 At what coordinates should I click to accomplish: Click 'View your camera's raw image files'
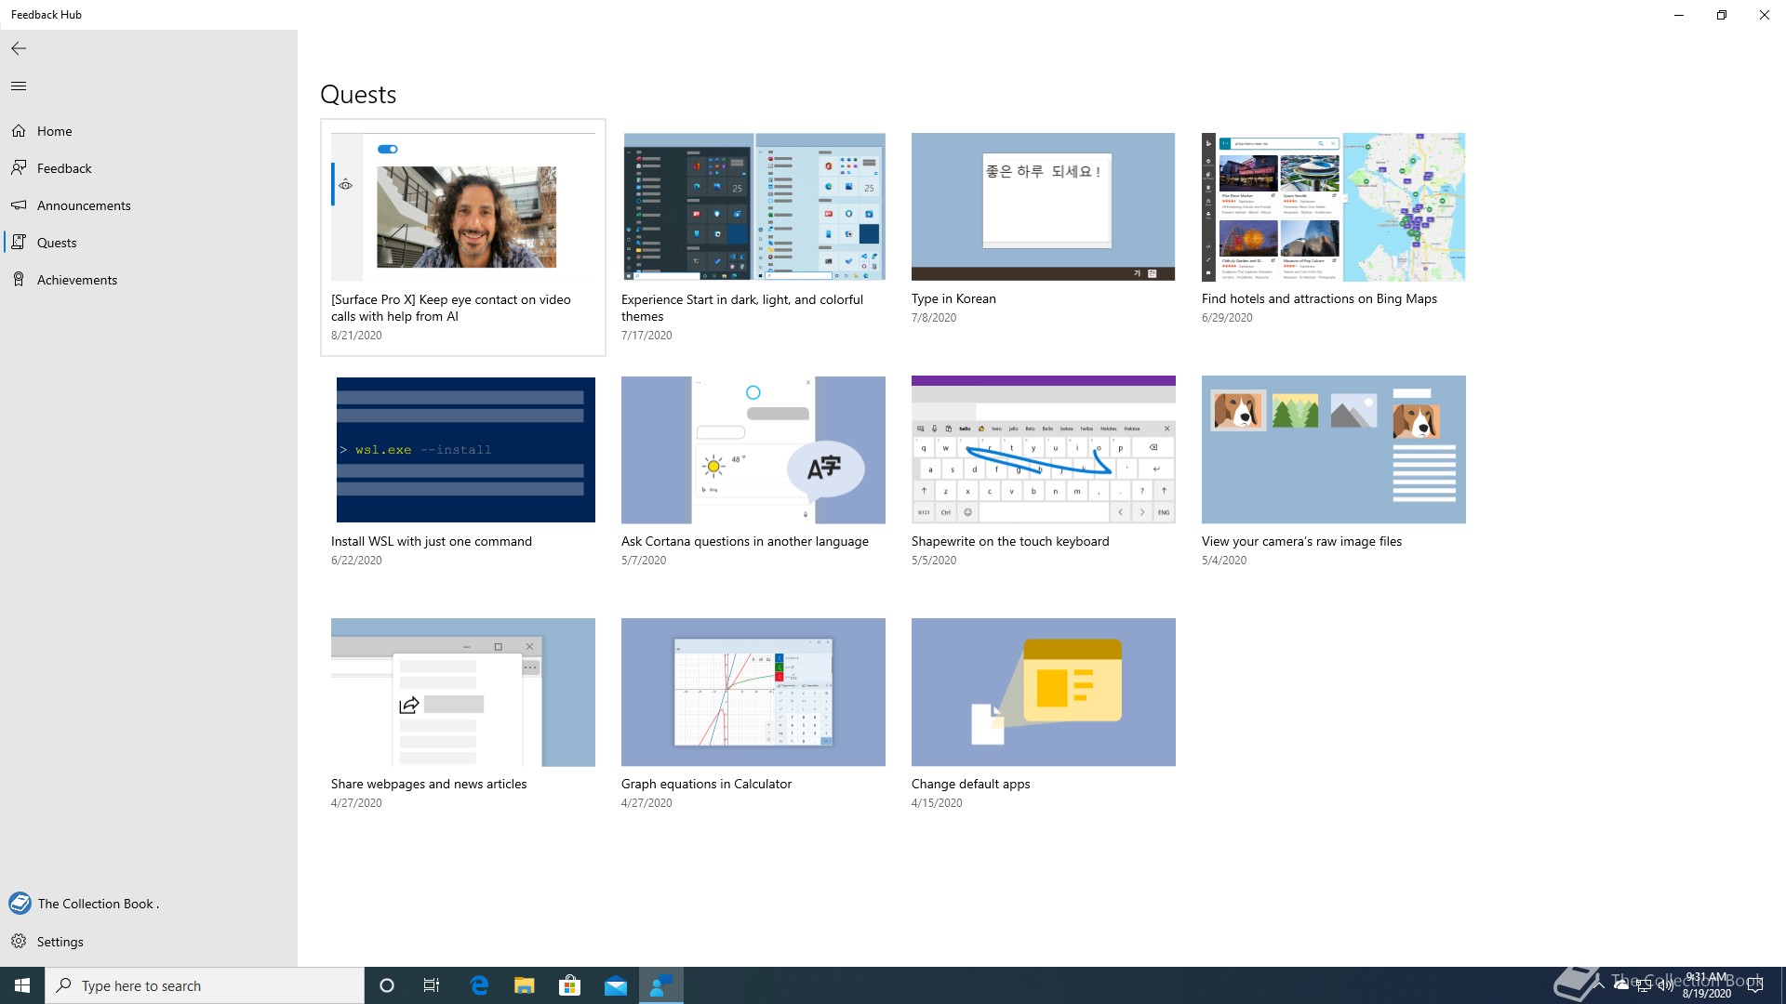tap(1301, 542)
